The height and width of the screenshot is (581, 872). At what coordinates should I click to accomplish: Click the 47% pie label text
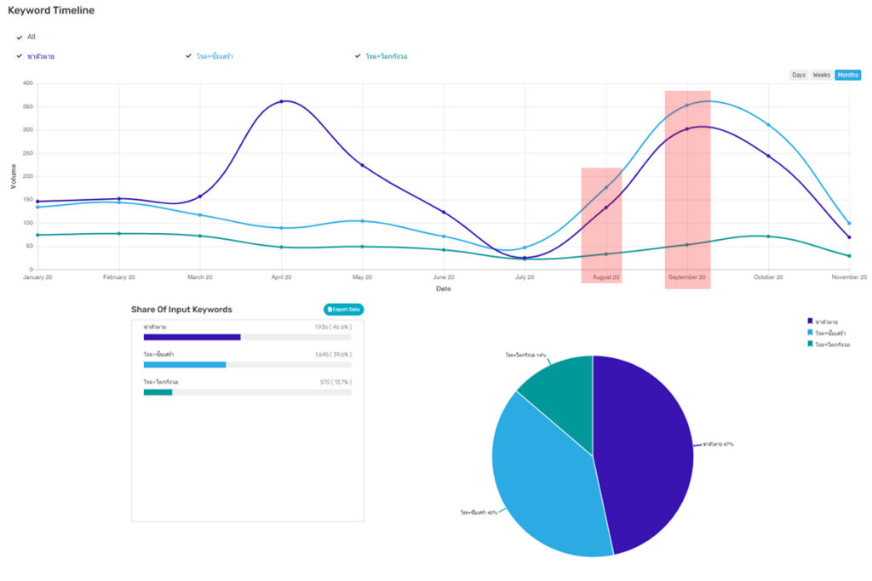click(x=718, y=444)
